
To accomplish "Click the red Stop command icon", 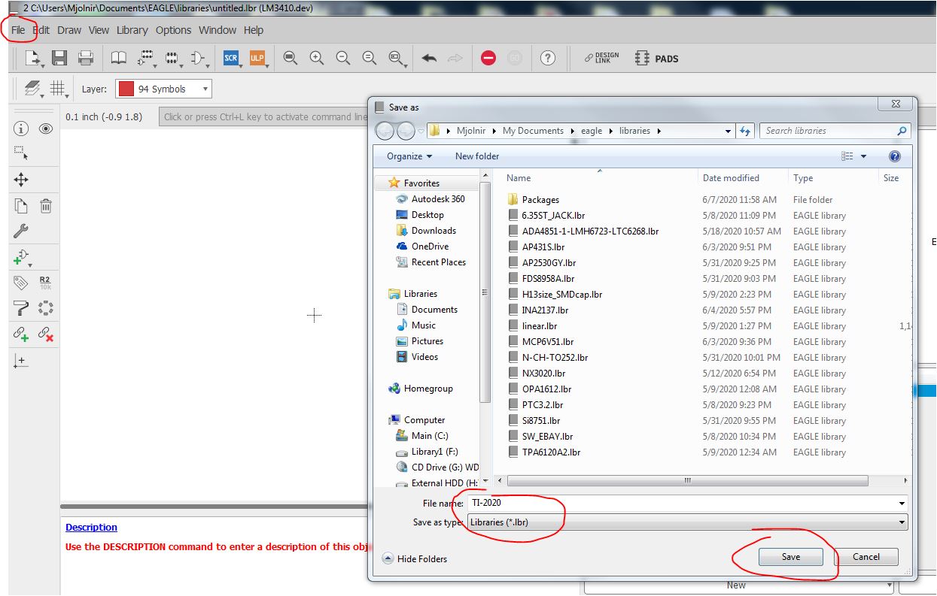I will 488,58.
